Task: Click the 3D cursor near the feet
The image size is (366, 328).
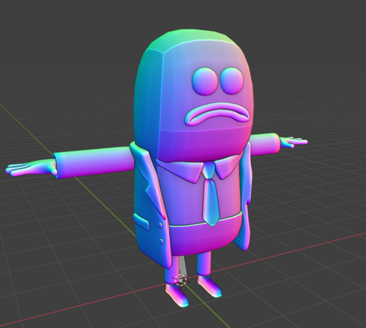Action: [181, 280]
